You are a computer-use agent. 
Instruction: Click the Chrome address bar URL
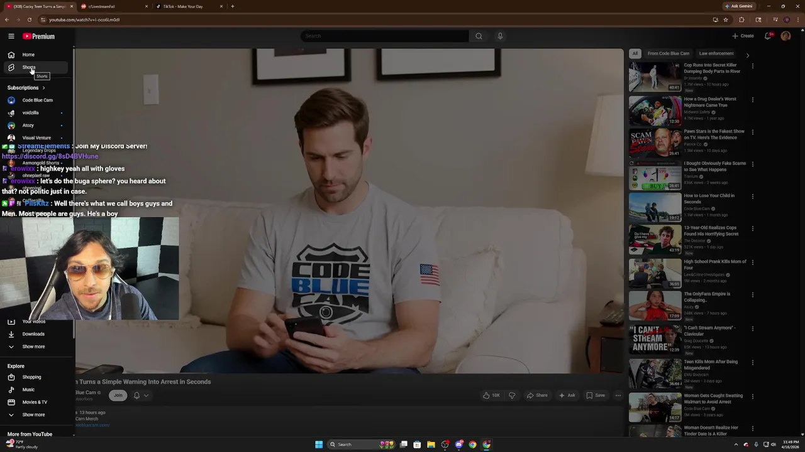coord(84,19)
